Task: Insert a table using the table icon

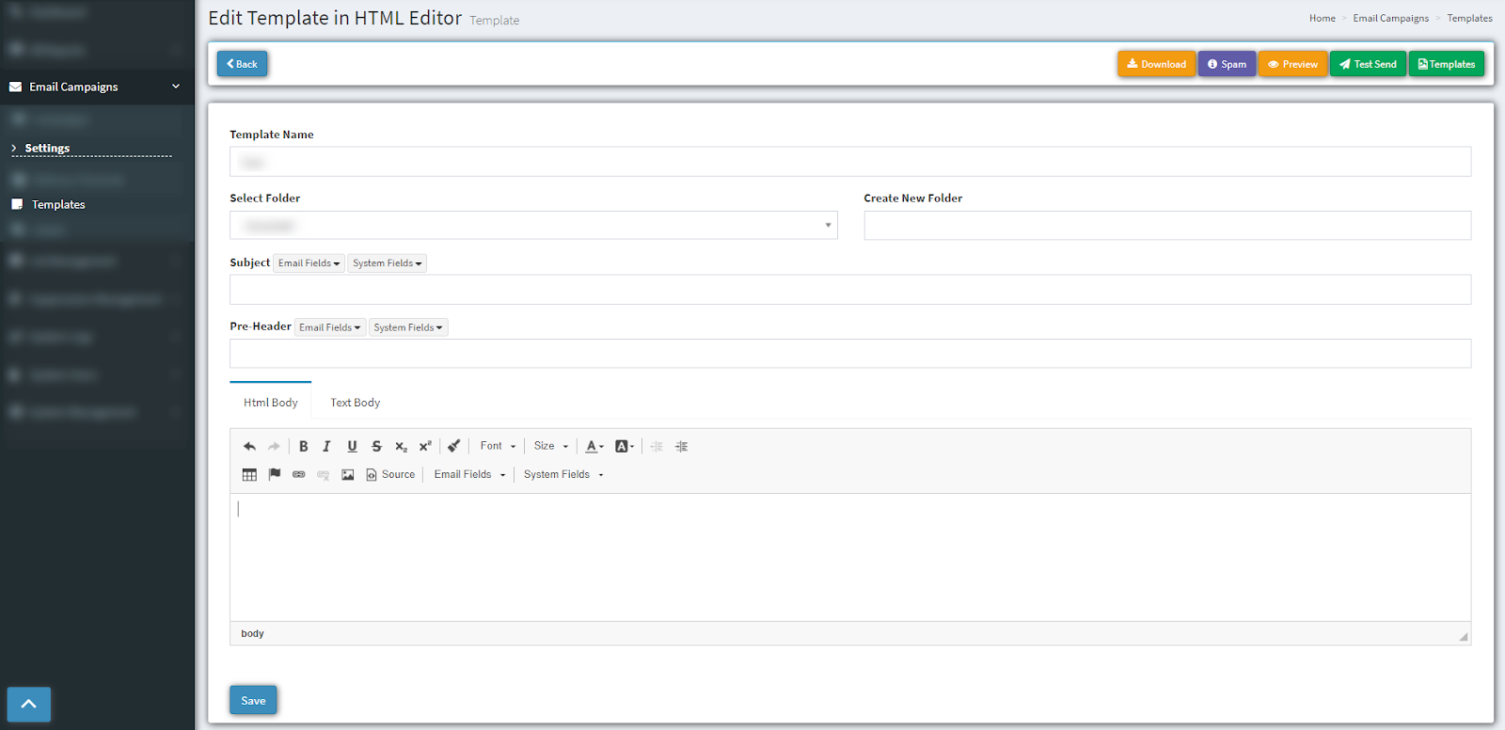Action: pos(249,475)
